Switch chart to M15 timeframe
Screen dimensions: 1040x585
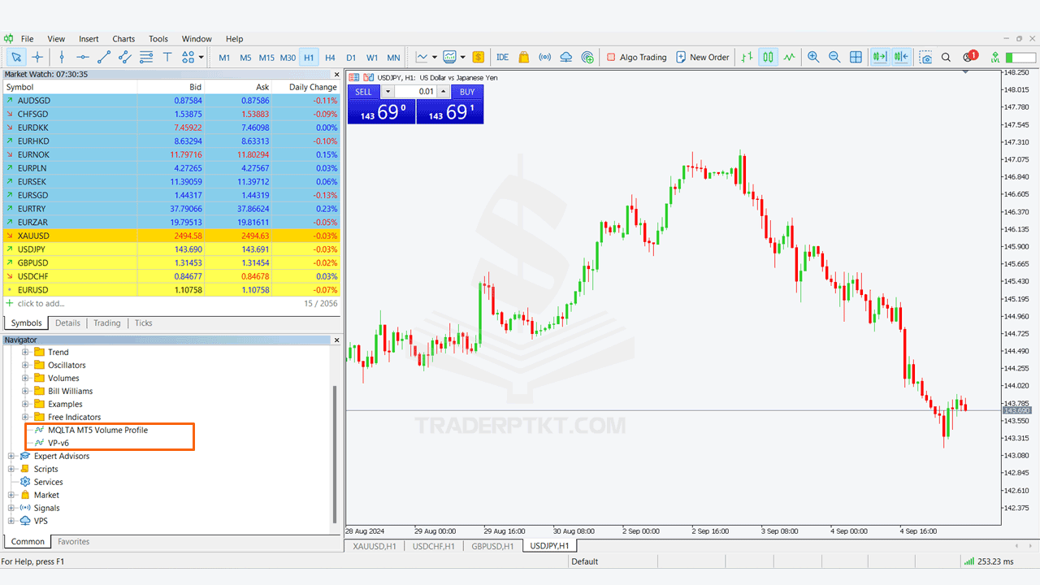[266, 58]
